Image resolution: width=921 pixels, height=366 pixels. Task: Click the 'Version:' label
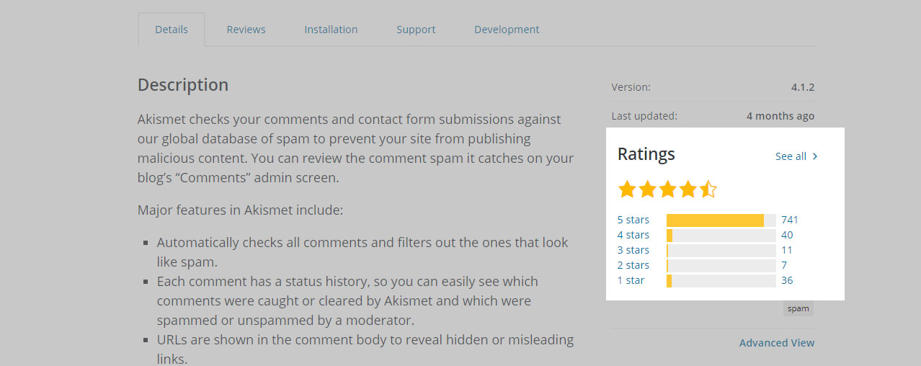tap(631, 87)
